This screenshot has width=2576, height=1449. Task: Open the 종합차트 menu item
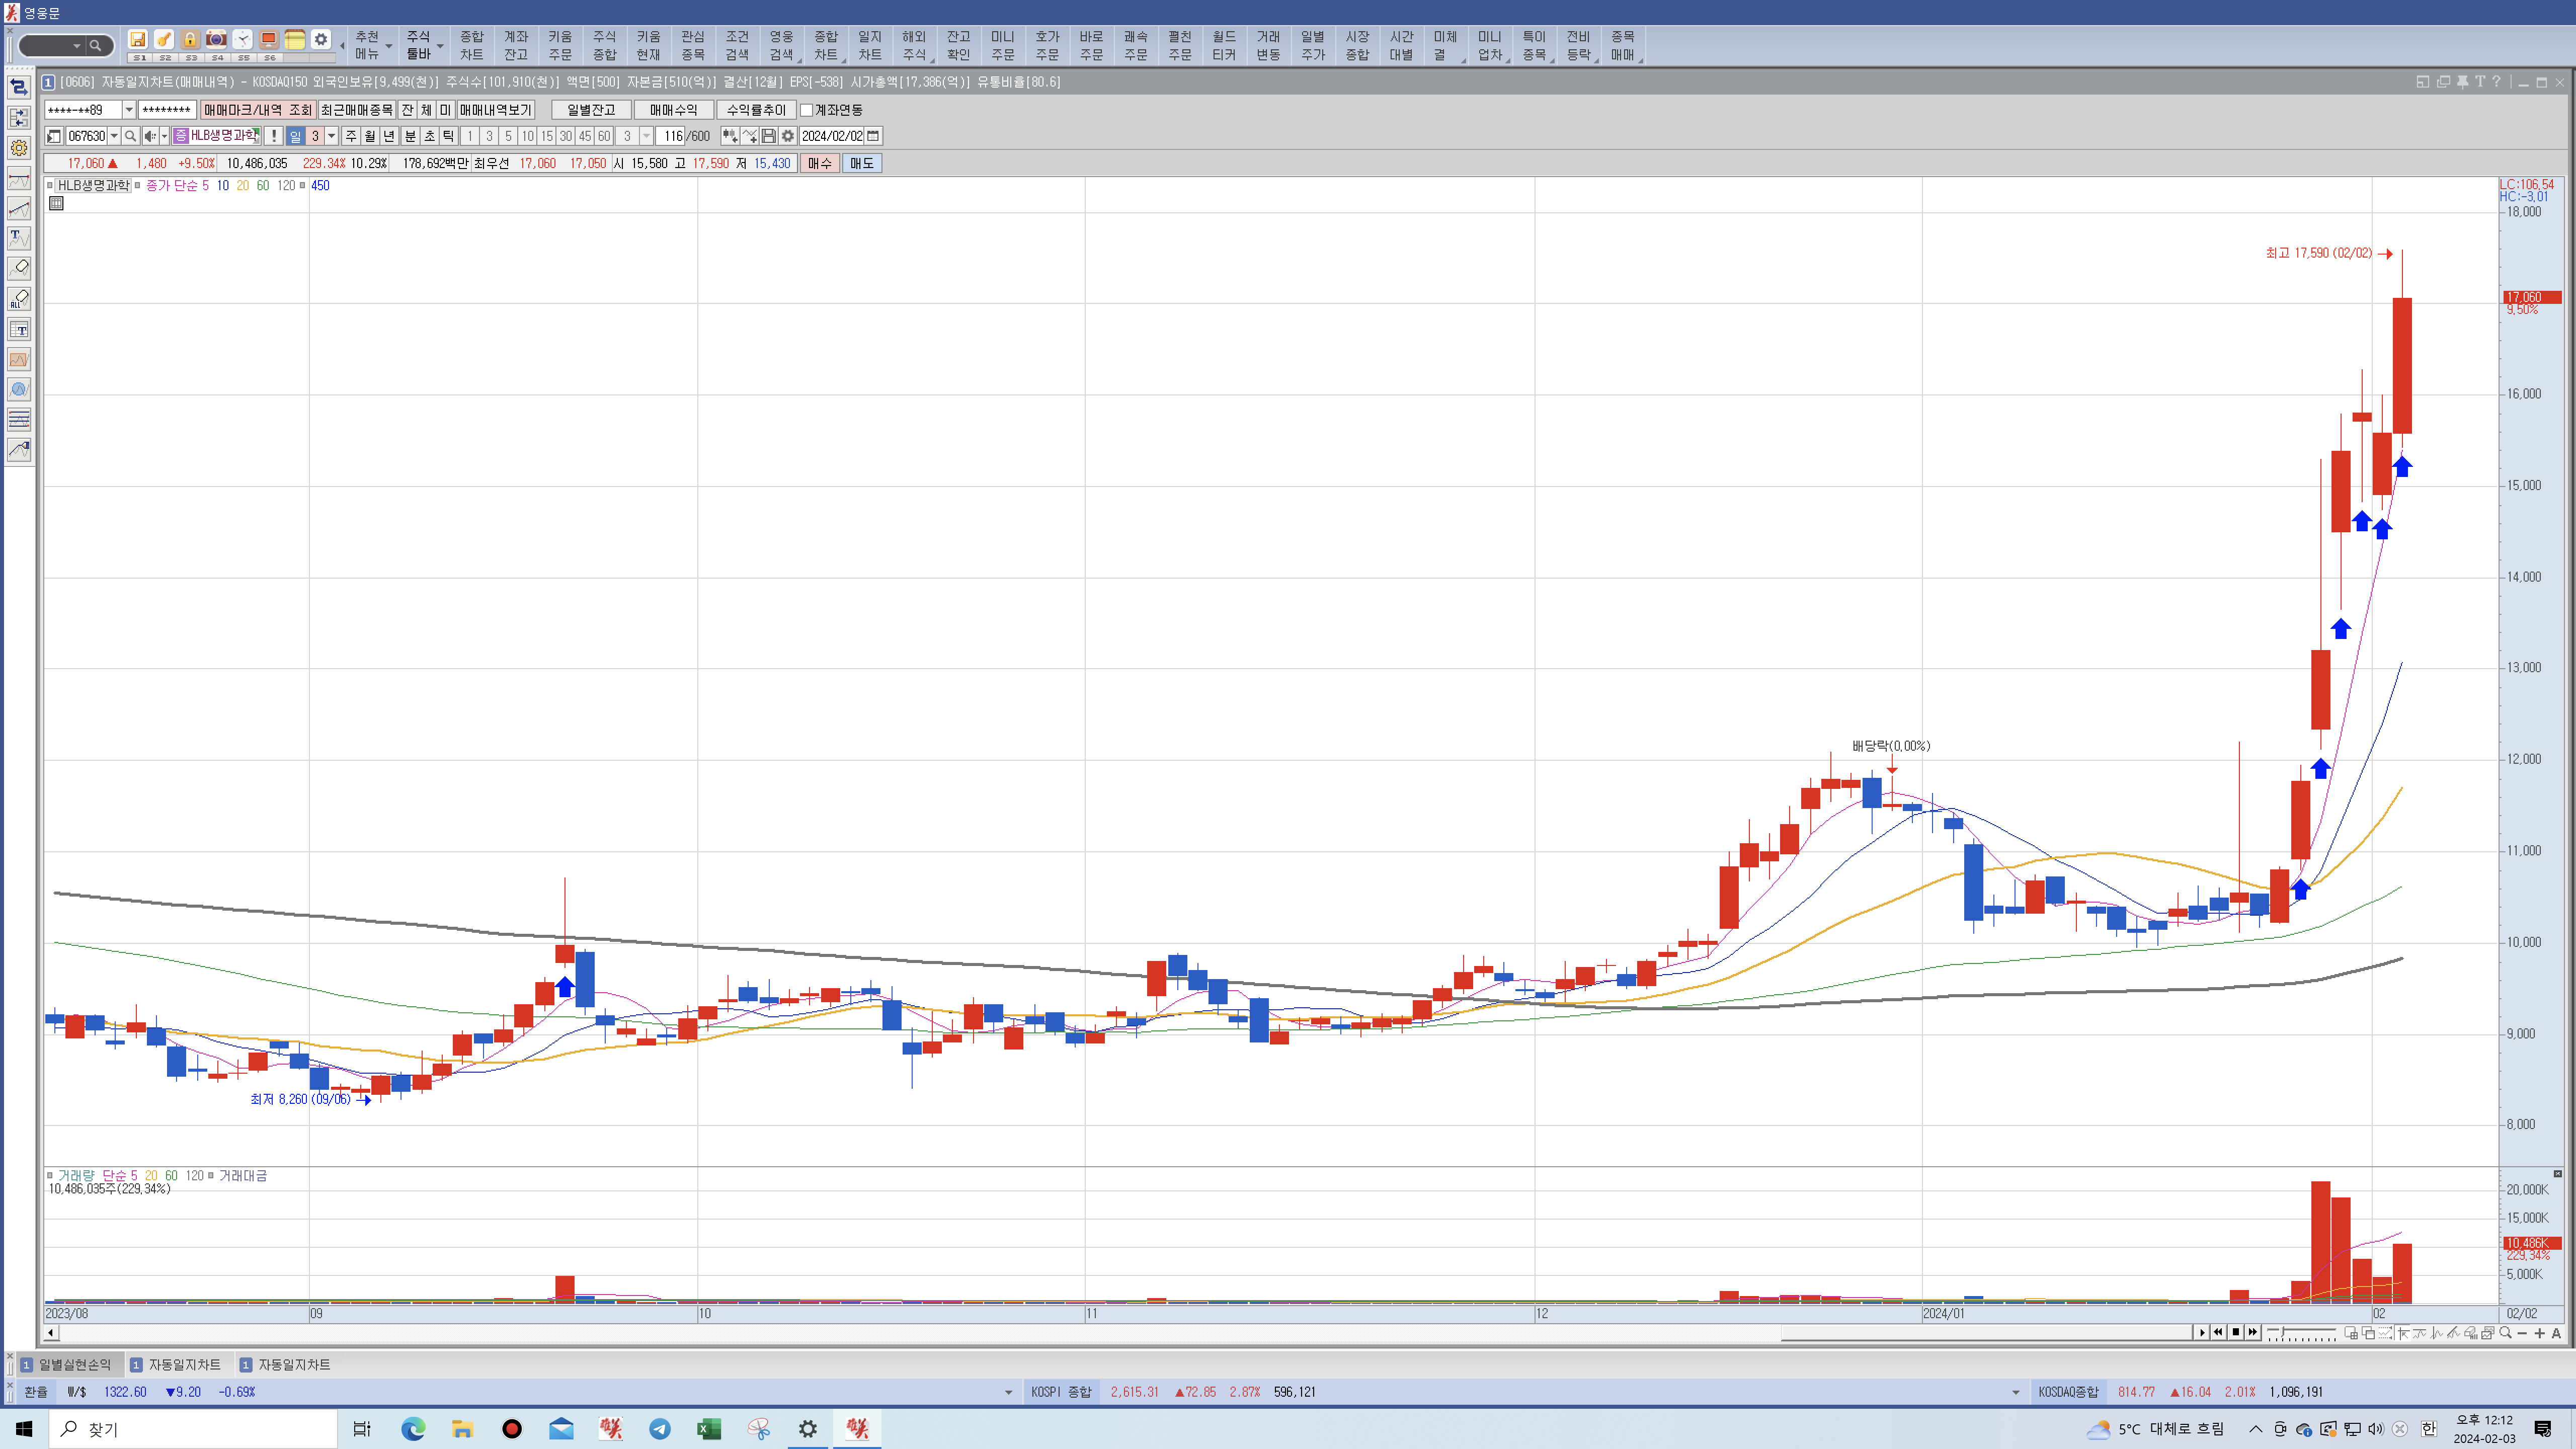point(472,45)
